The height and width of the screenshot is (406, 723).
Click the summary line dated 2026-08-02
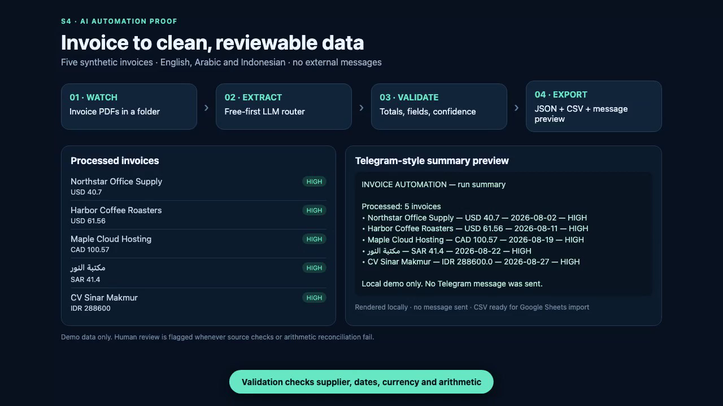coord(474,218)
